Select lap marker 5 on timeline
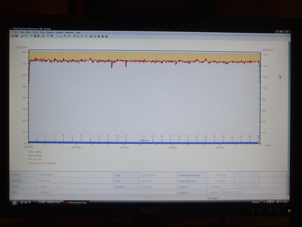Screen dimensions: 302x227 click(72, 138)
